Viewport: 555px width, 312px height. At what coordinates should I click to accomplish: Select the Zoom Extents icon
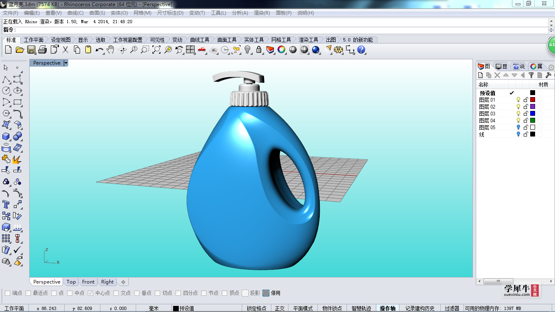point(156,50)
